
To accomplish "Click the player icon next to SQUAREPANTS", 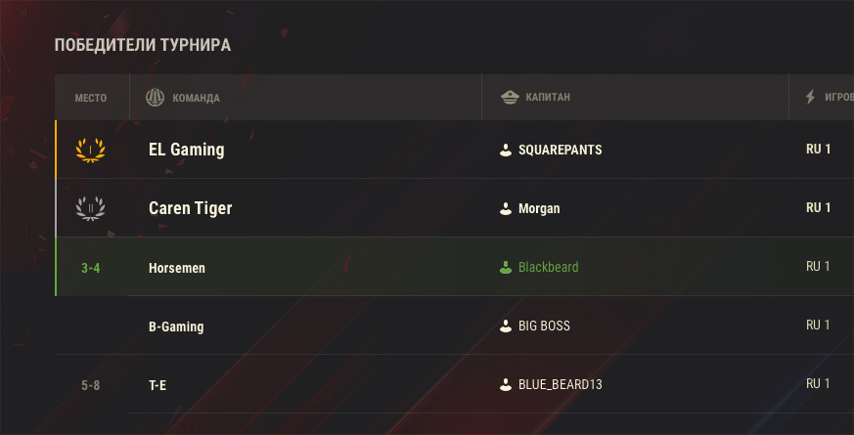I will pos(506,151).
